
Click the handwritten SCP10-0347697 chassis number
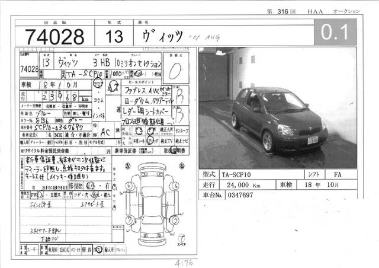[x=59, y=127]
